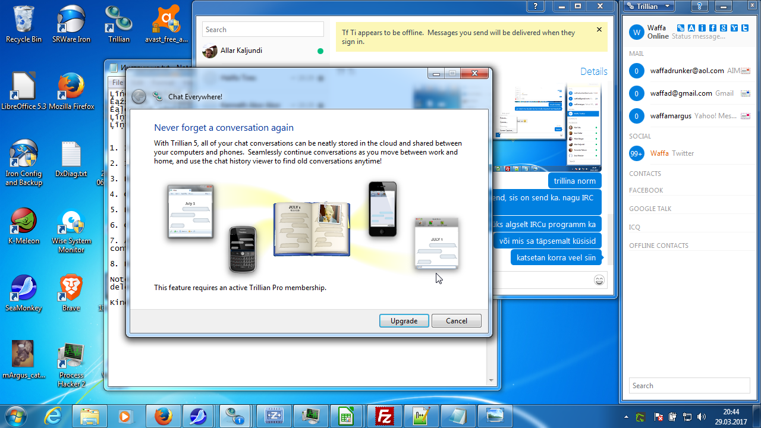
Task: Open help in the Trillian contact list window
Action: pyautogui.click(x=700, y=7)
